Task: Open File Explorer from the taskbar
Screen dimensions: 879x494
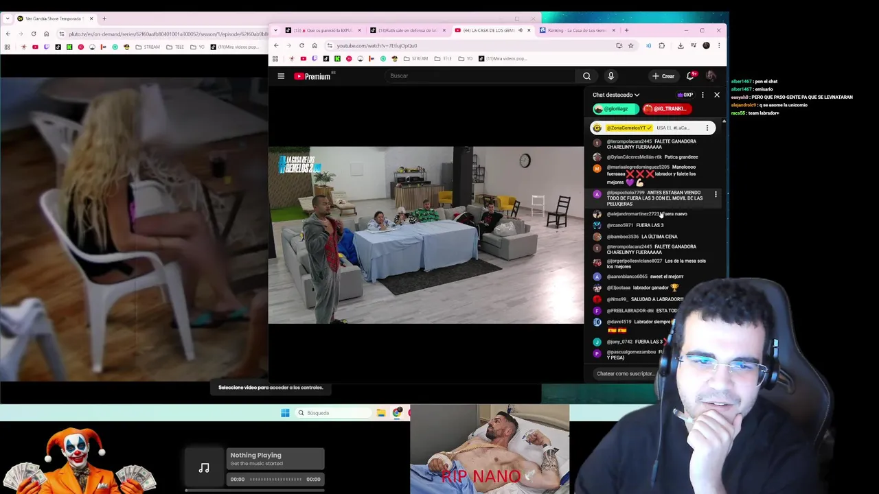Action: point(381,413)
